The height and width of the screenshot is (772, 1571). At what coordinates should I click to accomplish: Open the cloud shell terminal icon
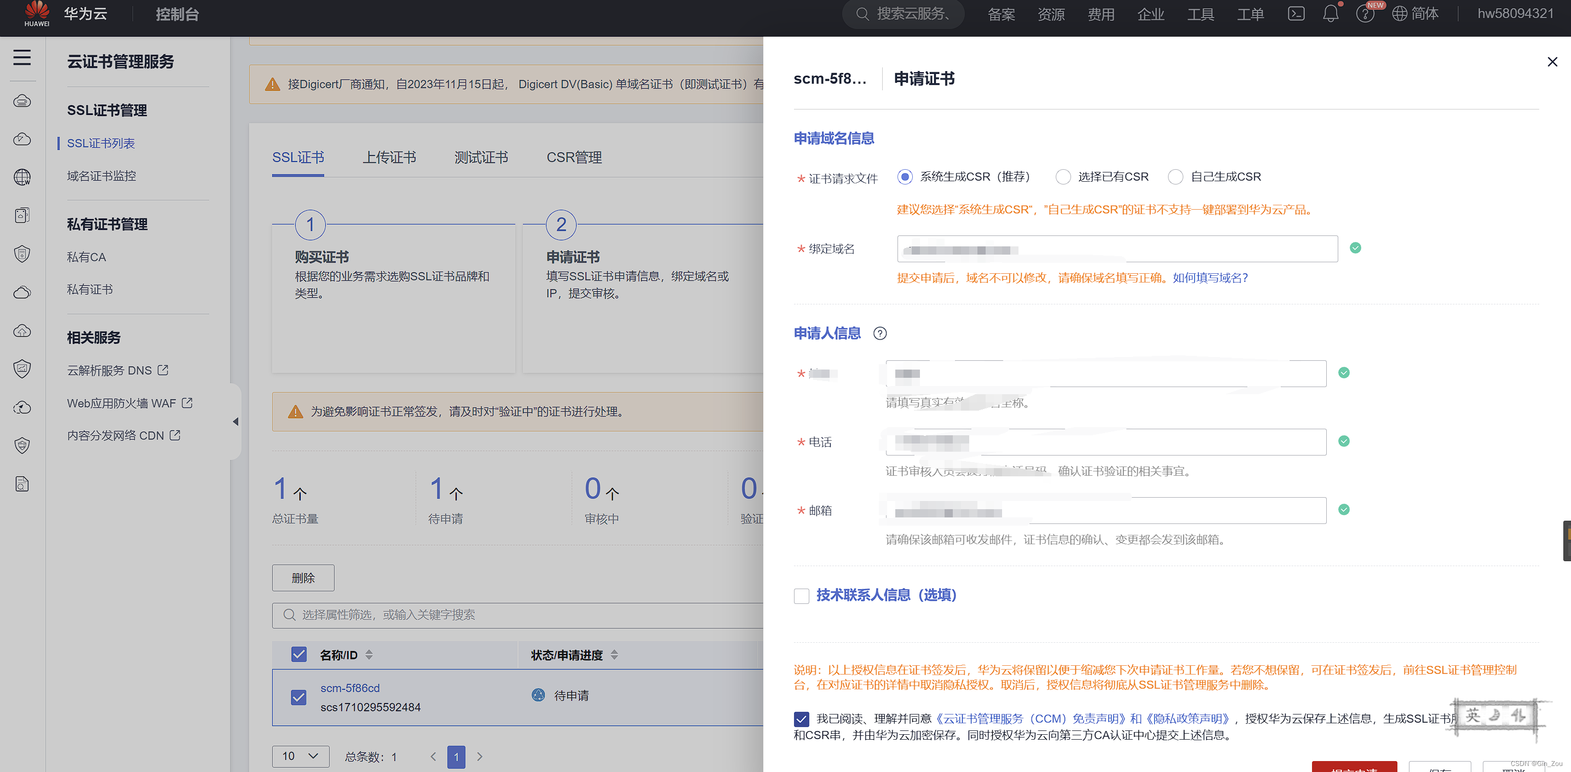[1296, 14]
